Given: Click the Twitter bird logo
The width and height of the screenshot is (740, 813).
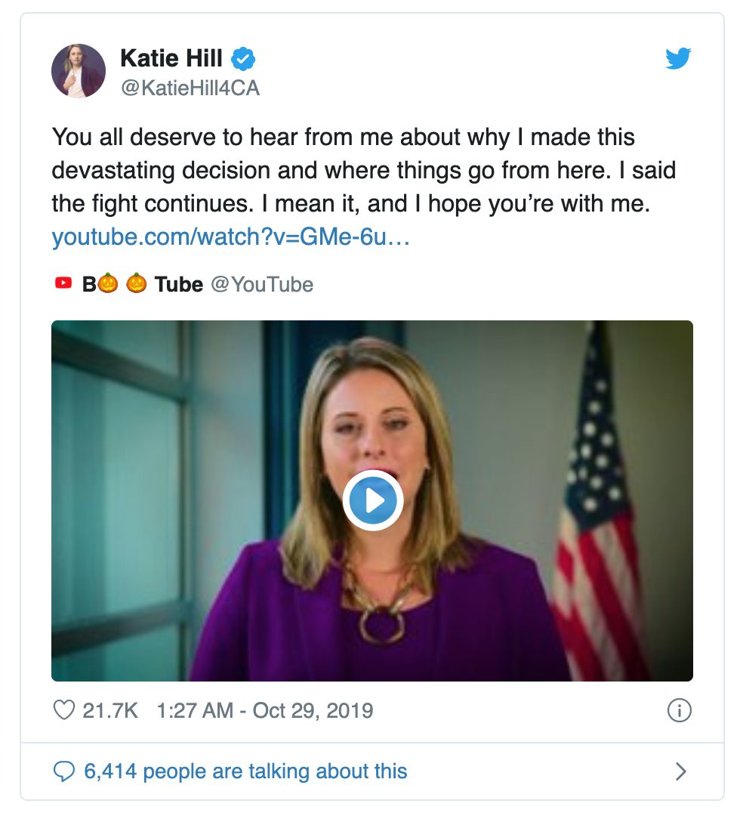Looking at the screenshot, I should pyautogui.click(x=678, y=59).
